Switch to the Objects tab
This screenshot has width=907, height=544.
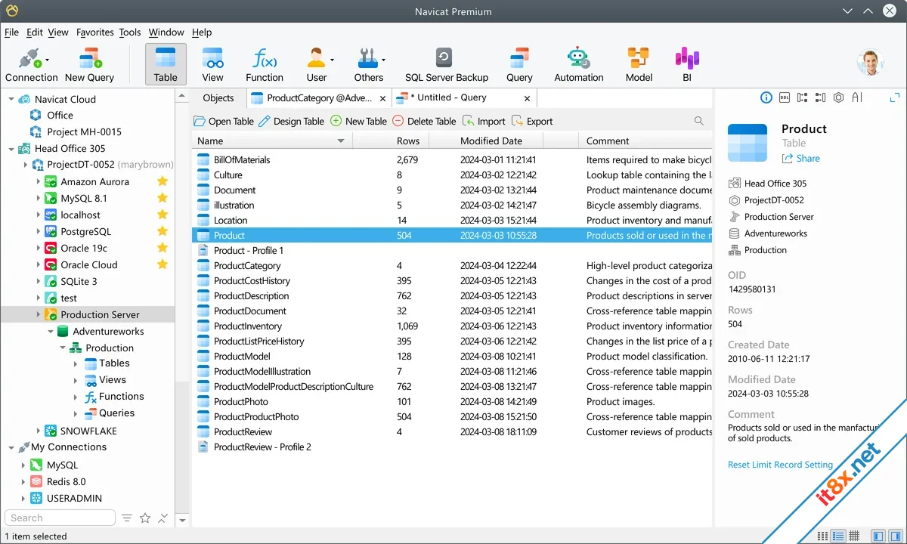tap(218, 97)
